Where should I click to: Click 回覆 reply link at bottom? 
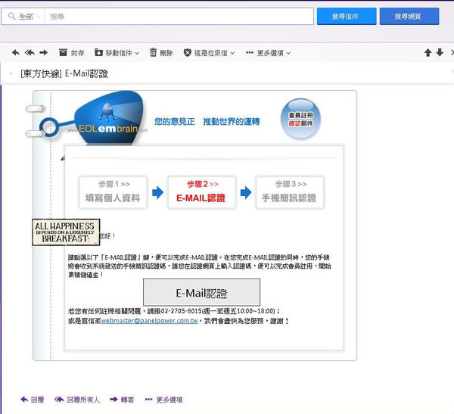32,400
